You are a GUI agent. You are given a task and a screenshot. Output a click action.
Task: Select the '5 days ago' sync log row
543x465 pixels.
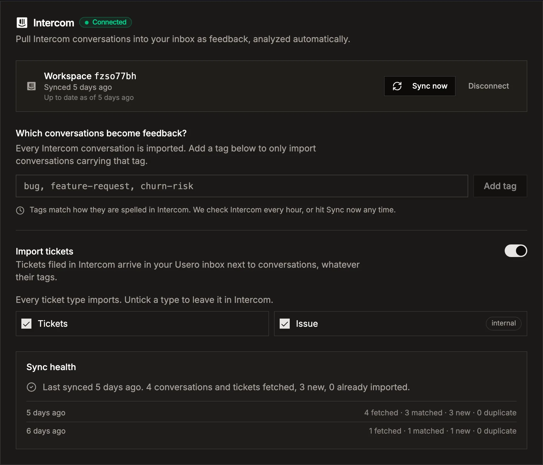coord(271,413)
